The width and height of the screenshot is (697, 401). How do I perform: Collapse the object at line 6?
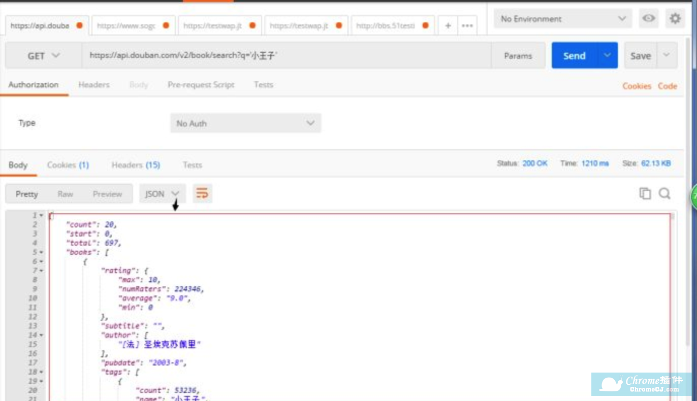click(41, 261)
